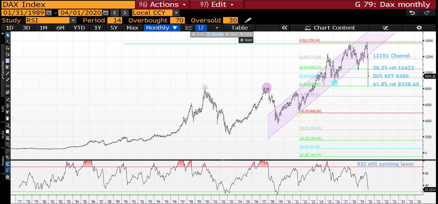Select the YTD range tab
Viewport: 438px width, 204px height.
(79, 28)
